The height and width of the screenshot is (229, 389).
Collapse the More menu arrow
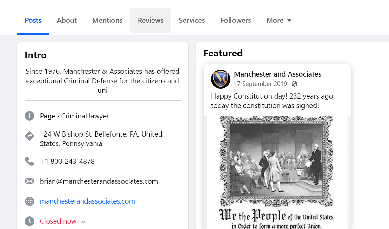[x=289, y=20]
